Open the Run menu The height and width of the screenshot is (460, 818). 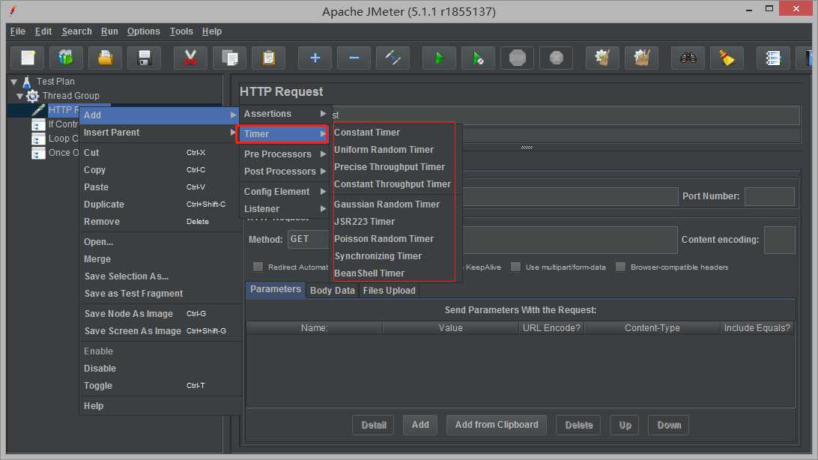click(x=109, y=31)
